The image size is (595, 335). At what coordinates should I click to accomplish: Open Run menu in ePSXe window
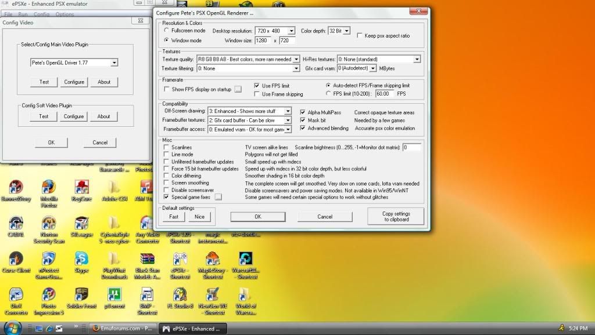(23, 14)
